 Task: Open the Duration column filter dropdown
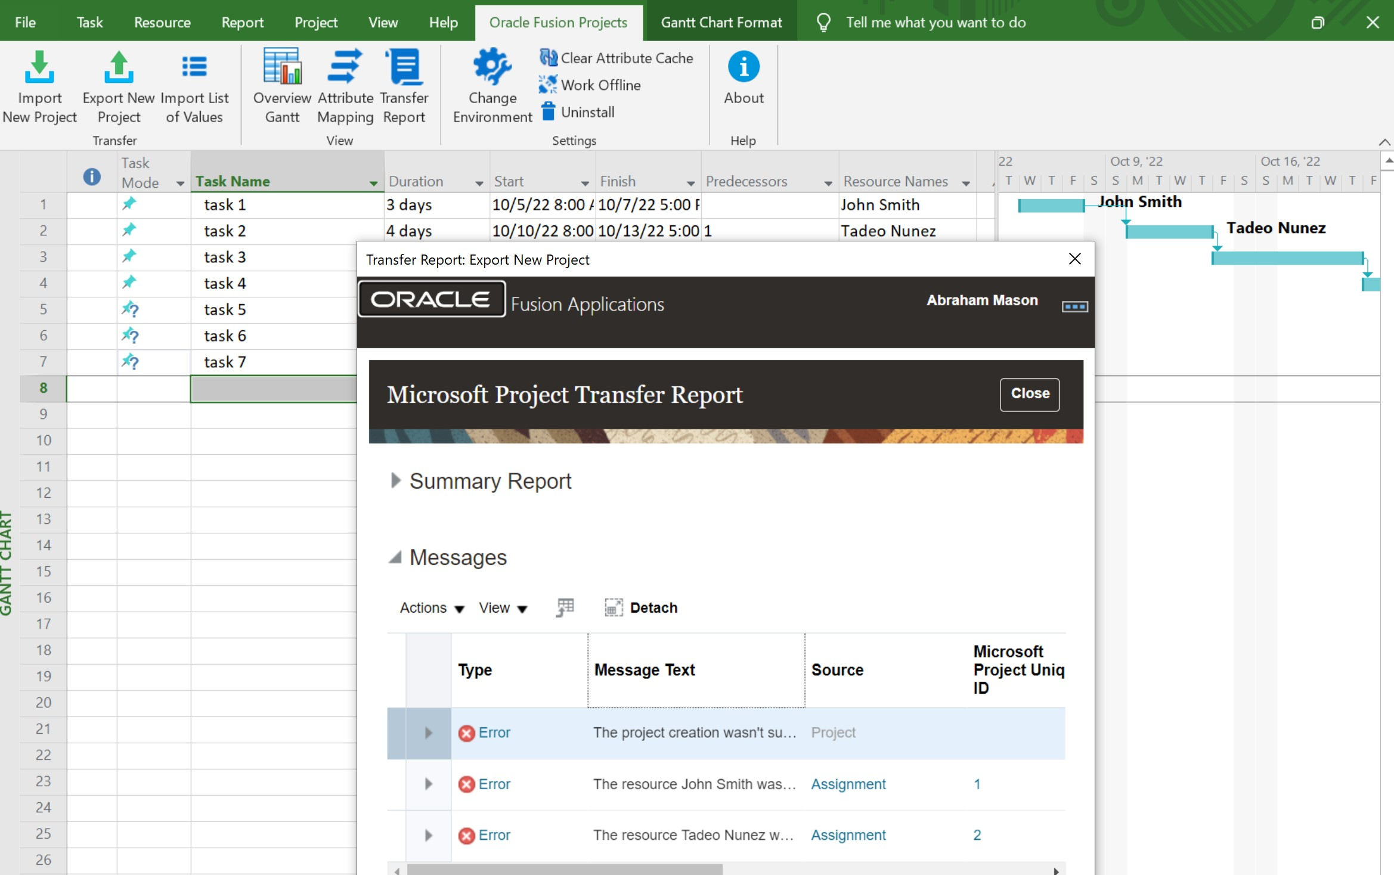[479, 183]
